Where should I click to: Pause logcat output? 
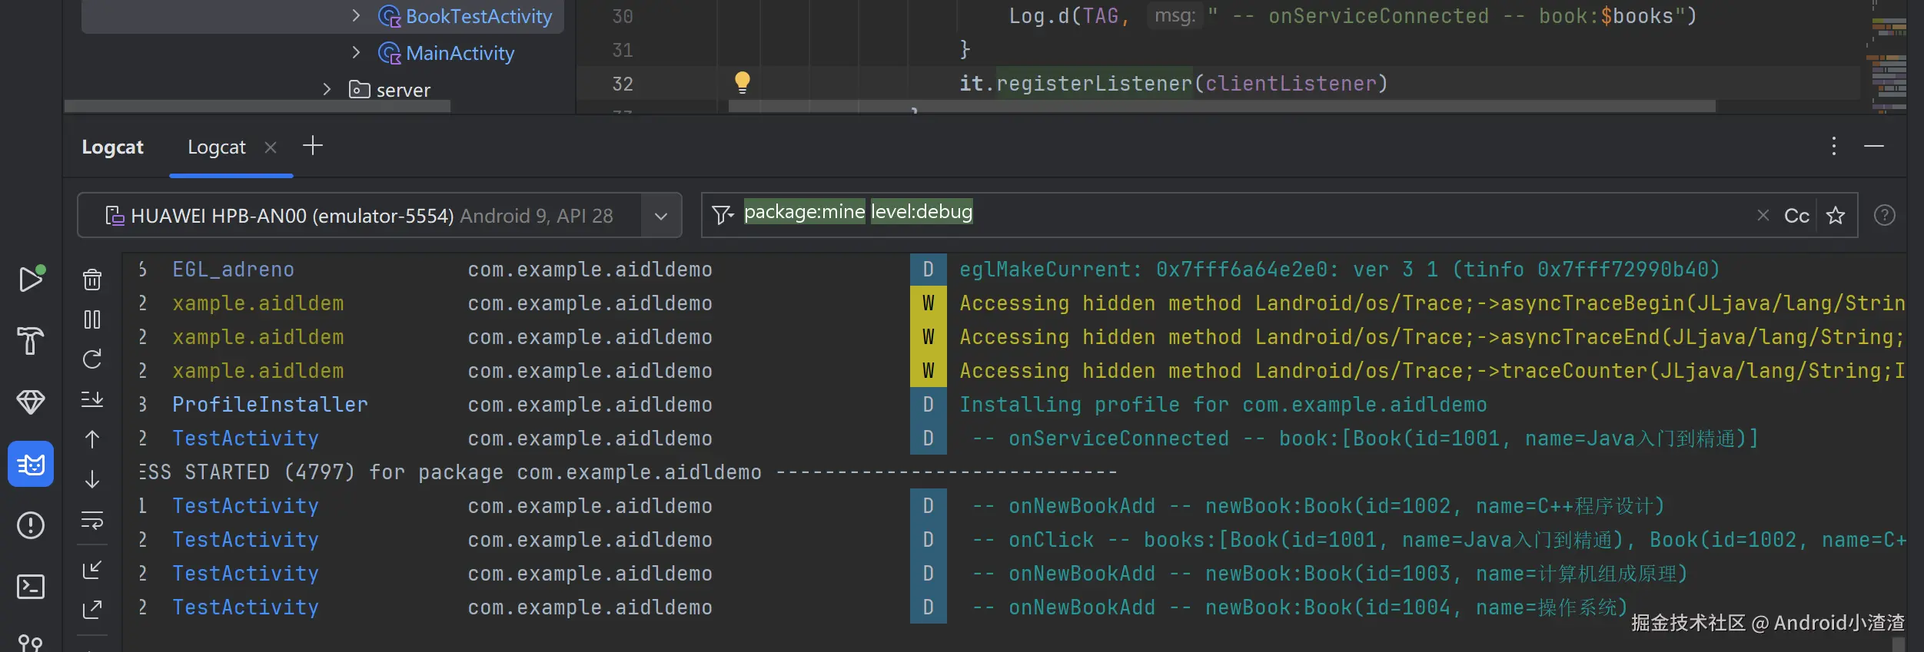point(92,319)
